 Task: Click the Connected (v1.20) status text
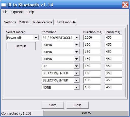(16, 113)
